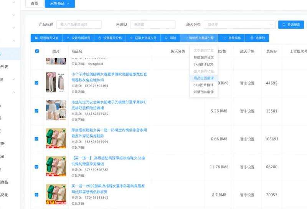The image size is (307, 209).
Task: Click the 产品标题 input field
Action: pyautogui.click(x=79, y=25)
